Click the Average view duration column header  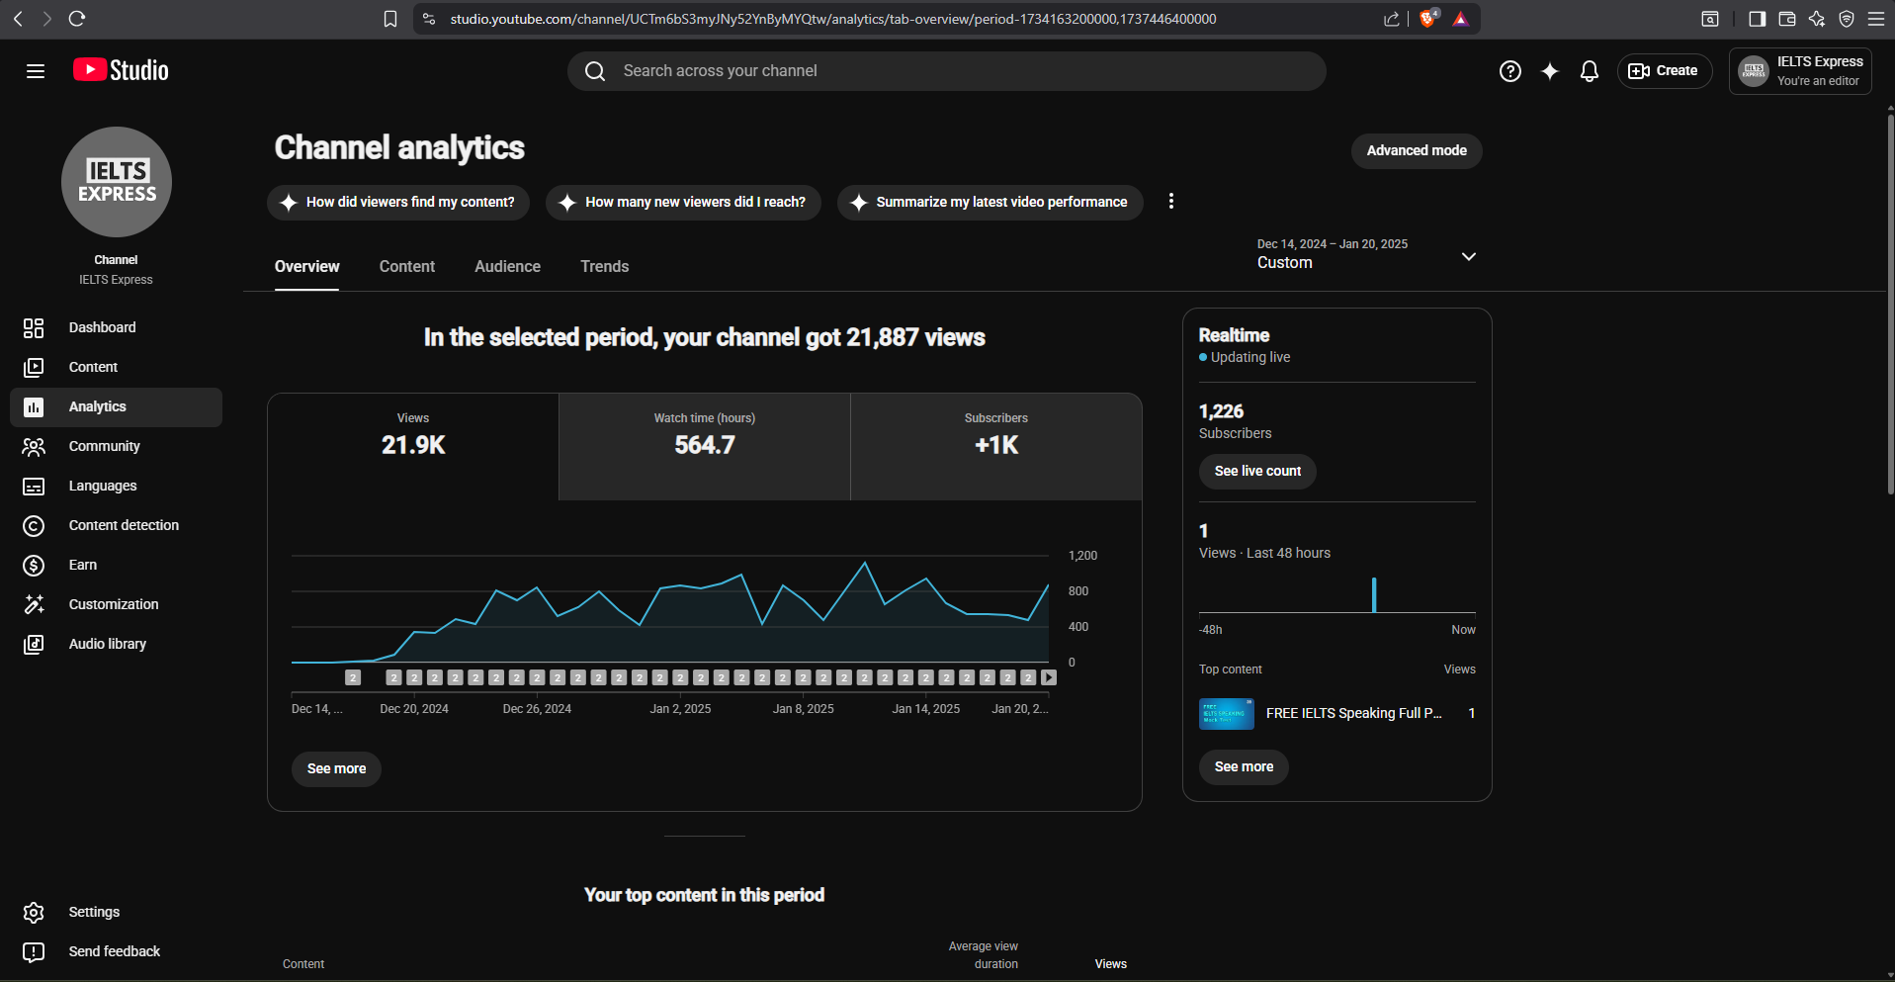tap(983, 955)
